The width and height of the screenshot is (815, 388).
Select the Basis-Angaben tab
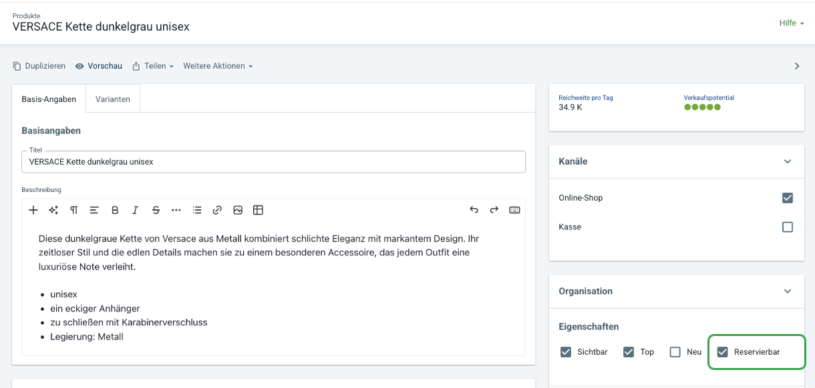49,99
